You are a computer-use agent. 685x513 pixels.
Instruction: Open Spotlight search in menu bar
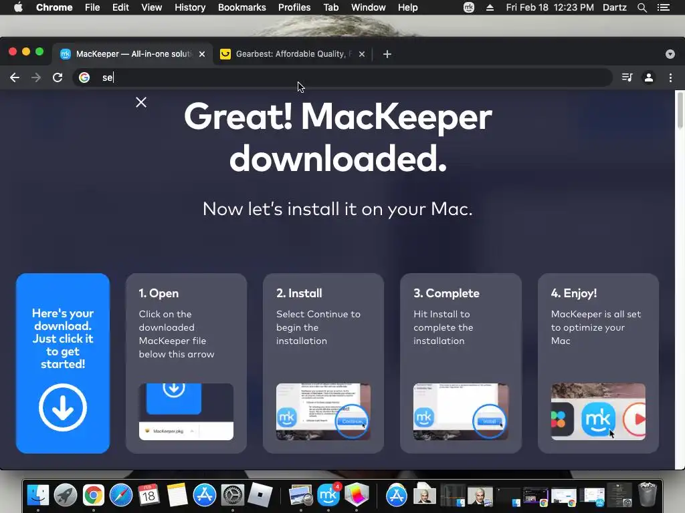coord(642,7)
